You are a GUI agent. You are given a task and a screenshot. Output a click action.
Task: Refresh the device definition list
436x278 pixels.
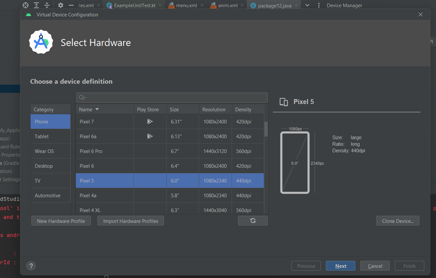point(253,221)
